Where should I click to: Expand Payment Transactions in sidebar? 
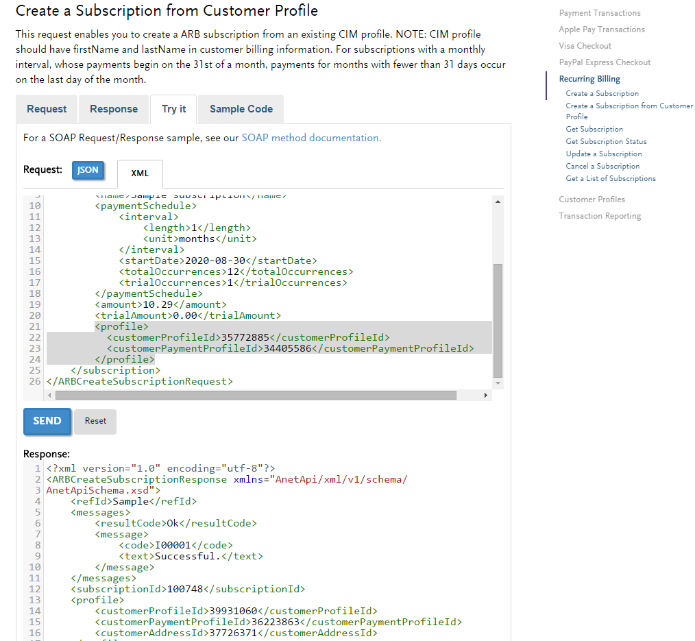pyautogui.click(x=600, y=13)
